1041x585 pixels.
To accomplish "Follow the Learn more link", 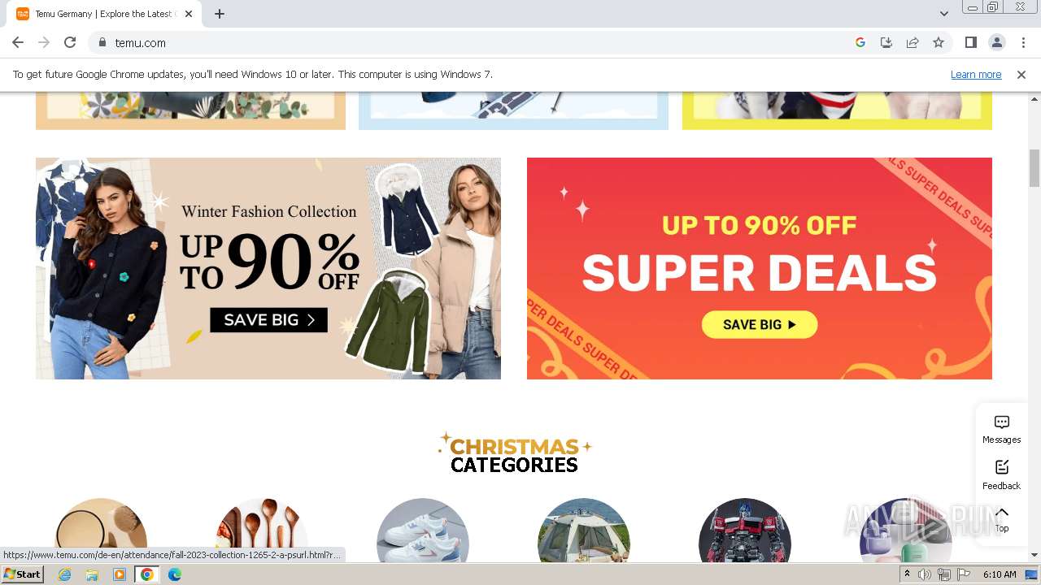I will [976, 74].
